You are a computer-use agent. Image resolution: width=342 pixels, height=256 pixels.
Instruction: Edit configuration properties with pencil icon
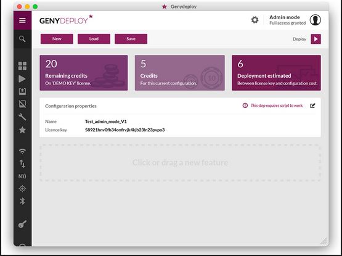pyautogui.click(x=312, y=105)
